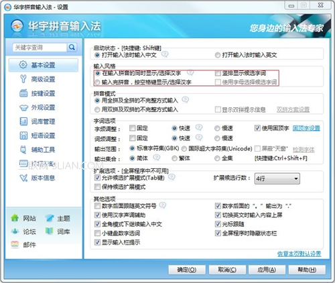Uncheck 光标跟随 checkbox
The width and height of the screenshot is (335, 283).
(218, 224)
